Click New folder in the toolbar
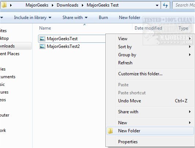The height and width of the screenshot is (148, 195). (130, 18)
